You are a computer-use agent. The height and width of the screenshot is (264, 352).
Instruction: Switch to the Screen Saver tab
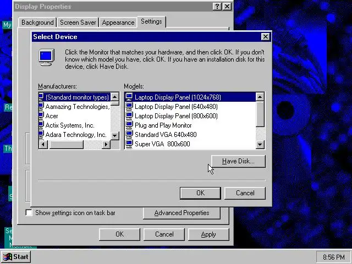(x=78, y=23)
